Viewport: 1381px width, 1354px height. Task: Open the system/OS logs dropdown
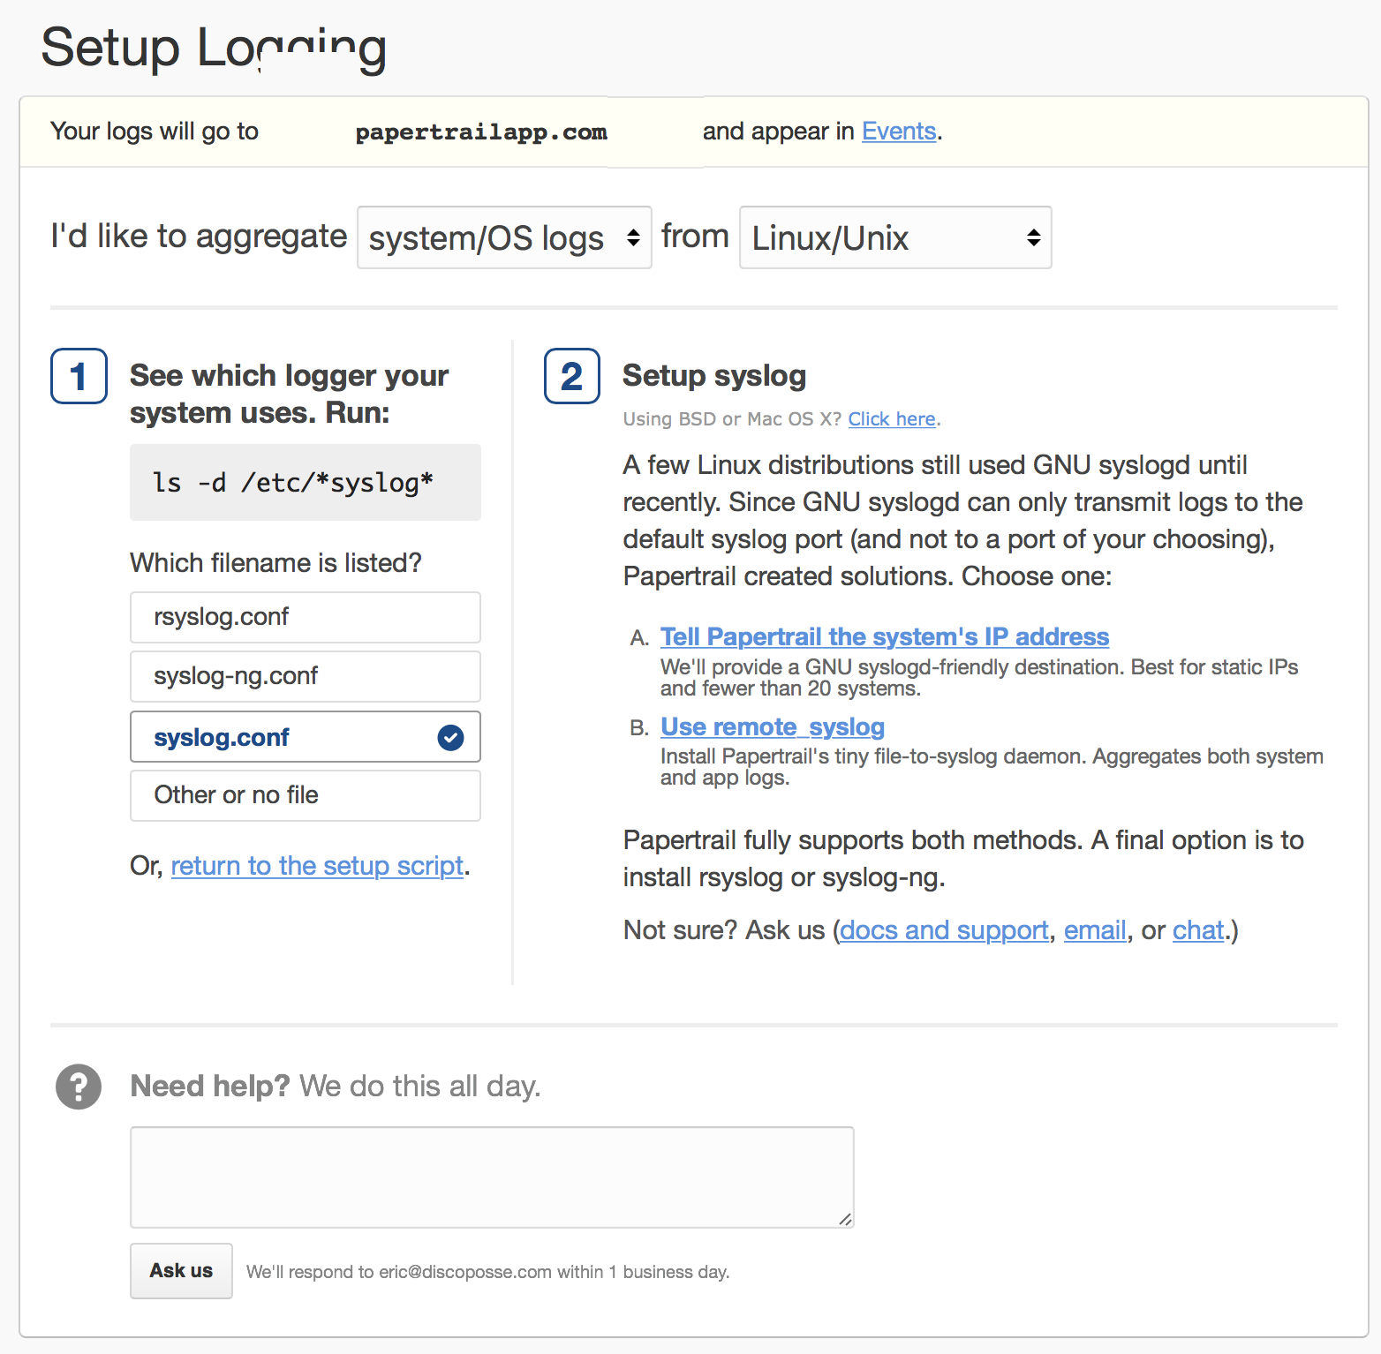tap(503, 237)
